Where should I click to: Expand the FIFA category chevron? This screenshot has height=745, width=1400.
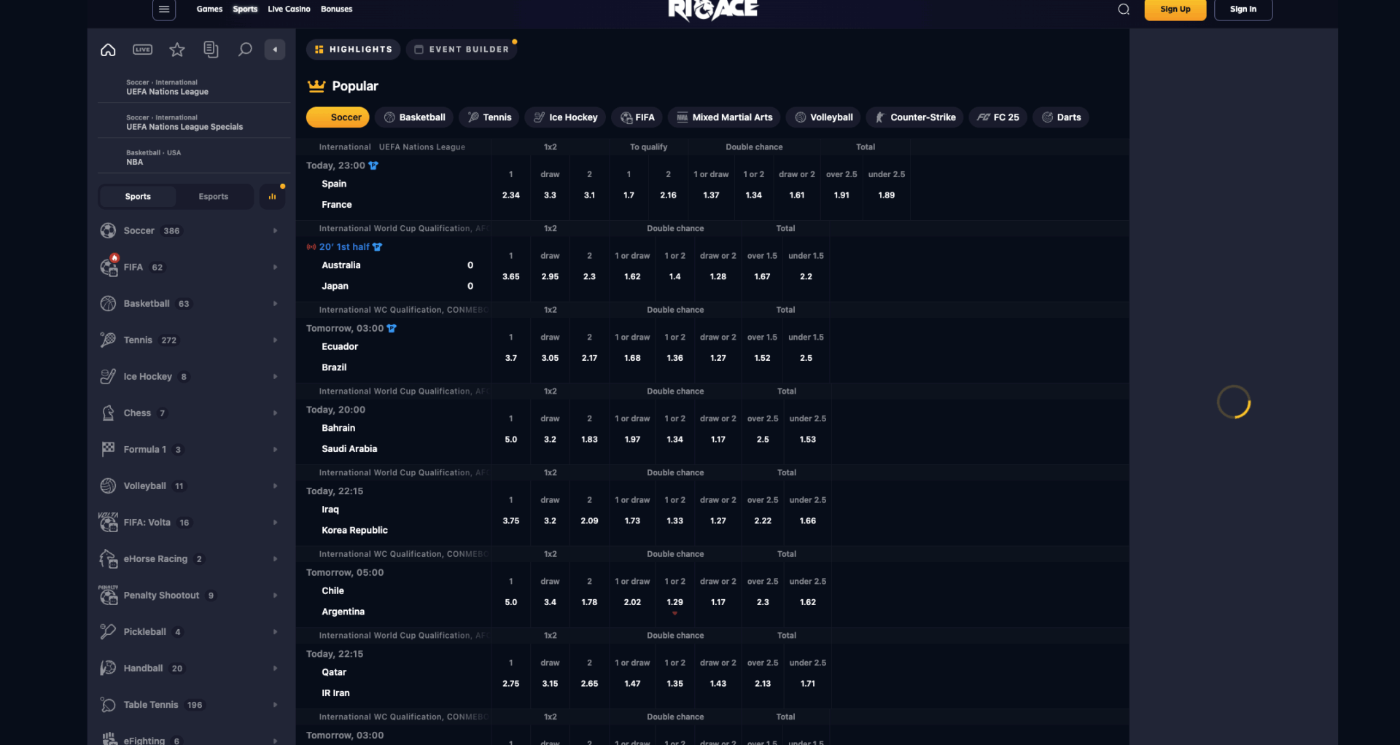pyautogui.click(x=275, y=268)
